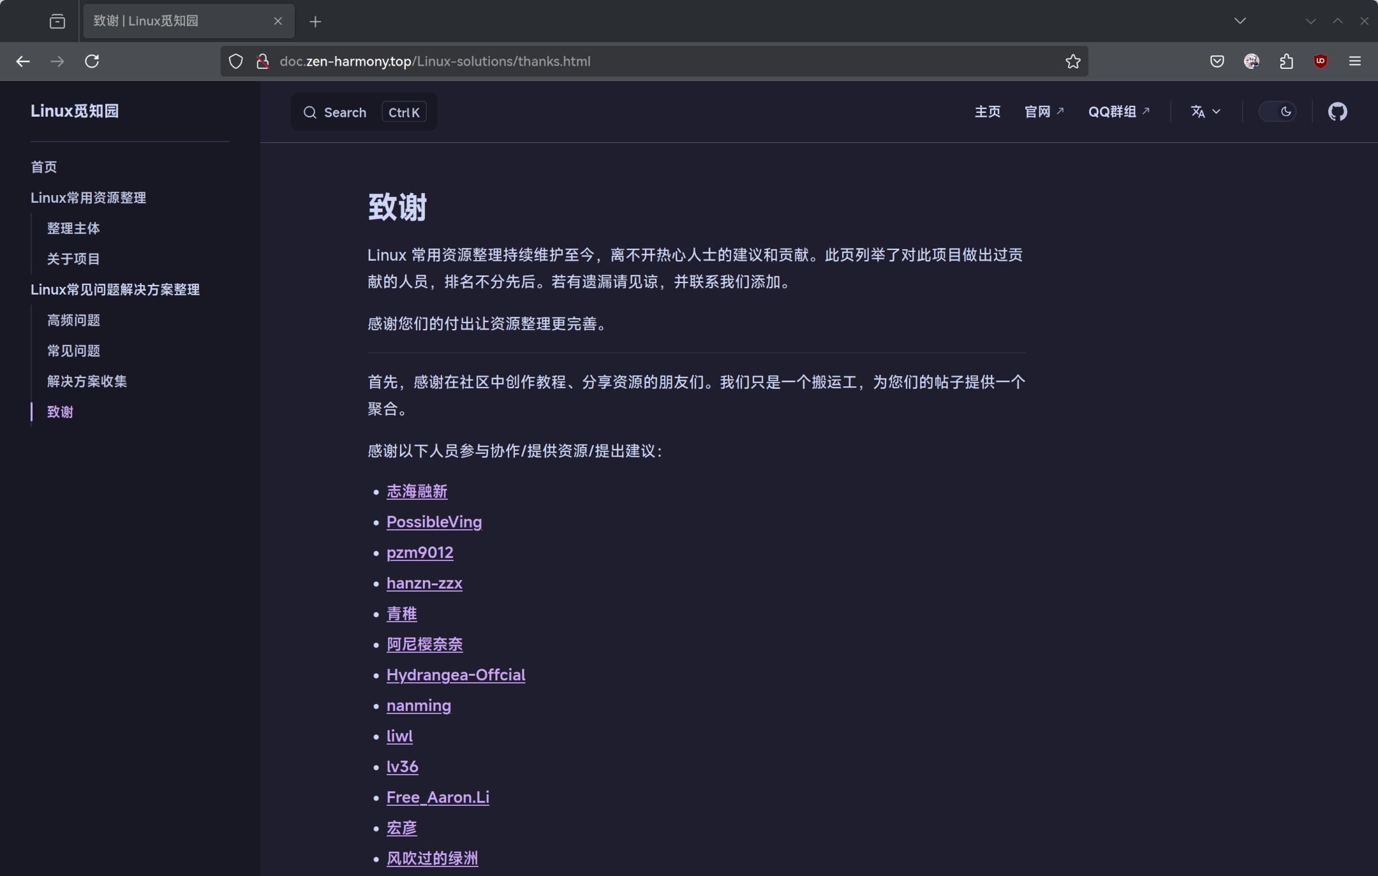1378x876 pixels.
Task: Open contributor link 志海融新
Action: 417,491
